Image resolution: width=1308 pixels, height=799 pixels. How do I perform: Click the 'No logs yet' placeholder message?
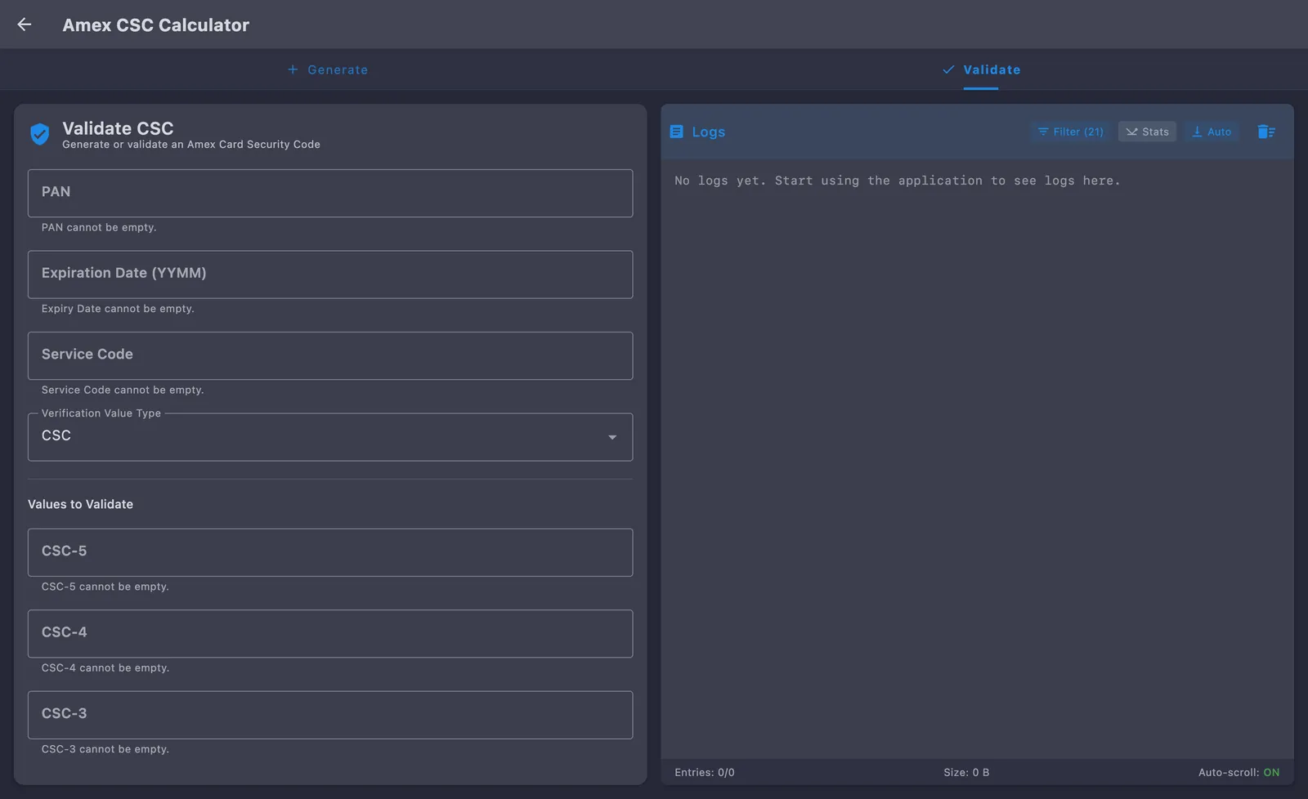(x=898, y=181)
